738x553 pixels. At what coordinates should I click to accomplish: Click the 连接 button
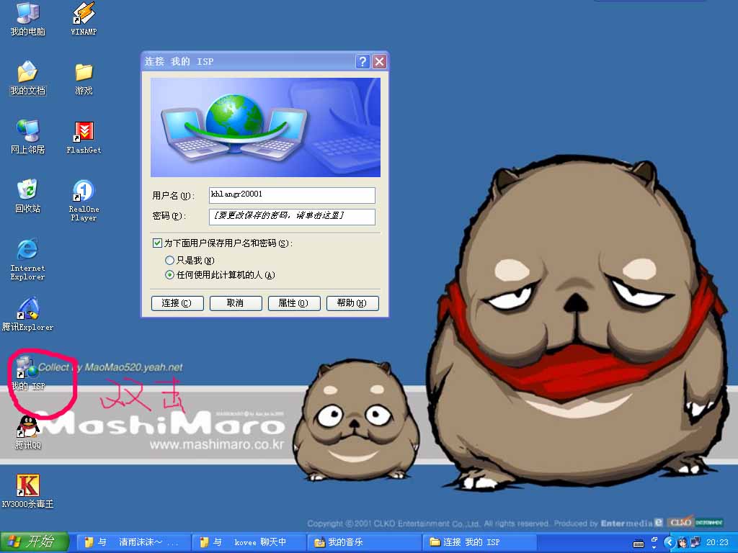177,303
